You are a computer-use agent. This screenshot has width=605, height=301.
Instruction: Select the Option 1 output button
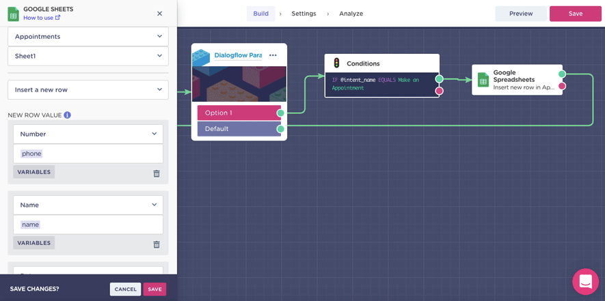(x=239, y=113)
